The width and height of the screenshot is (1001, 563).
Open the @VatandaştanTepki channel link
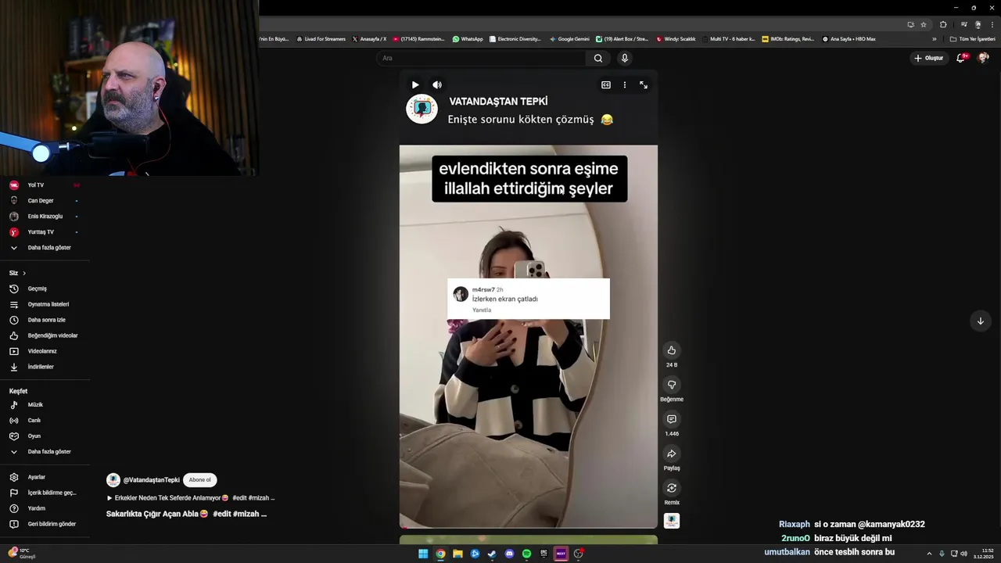[x=151, y=480]
